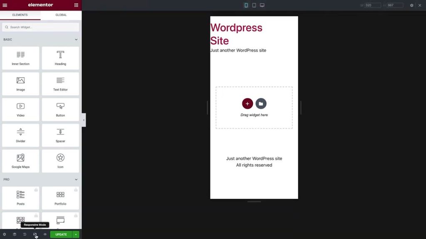The image size is (426, 239).
Task: Click the preview height input field
Action: (x=395, y=5)
